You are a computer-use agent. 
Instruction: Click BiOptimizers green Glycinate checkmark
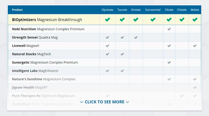[107, 20]
